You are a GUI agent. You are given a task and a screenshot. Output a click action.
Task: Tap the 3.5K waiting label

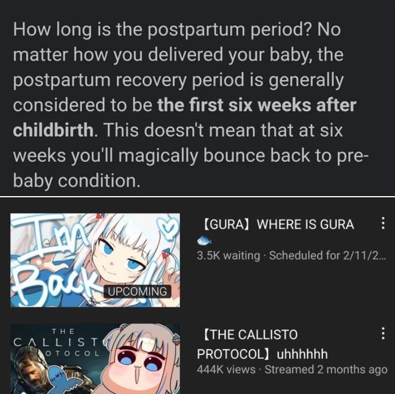tap(229, 255)
